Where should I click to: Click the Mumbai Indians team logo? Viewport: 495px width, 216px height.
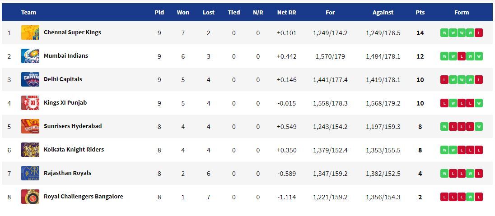coord(30,56)
